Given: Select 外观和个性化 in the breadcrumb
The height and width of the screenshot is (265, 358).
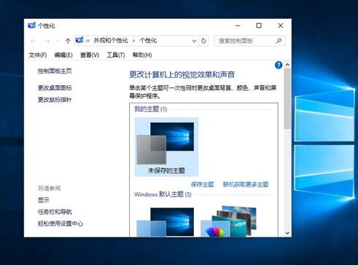Looking at the screenshot, I should click(111, 41).
